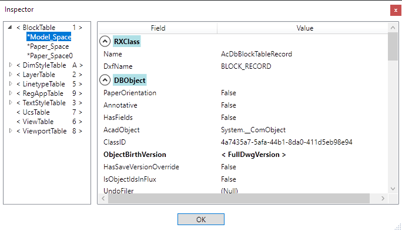Click the UndoFiler field
Image resolution: width=402 pixels, height=231 pixels.
pos(119,191)
